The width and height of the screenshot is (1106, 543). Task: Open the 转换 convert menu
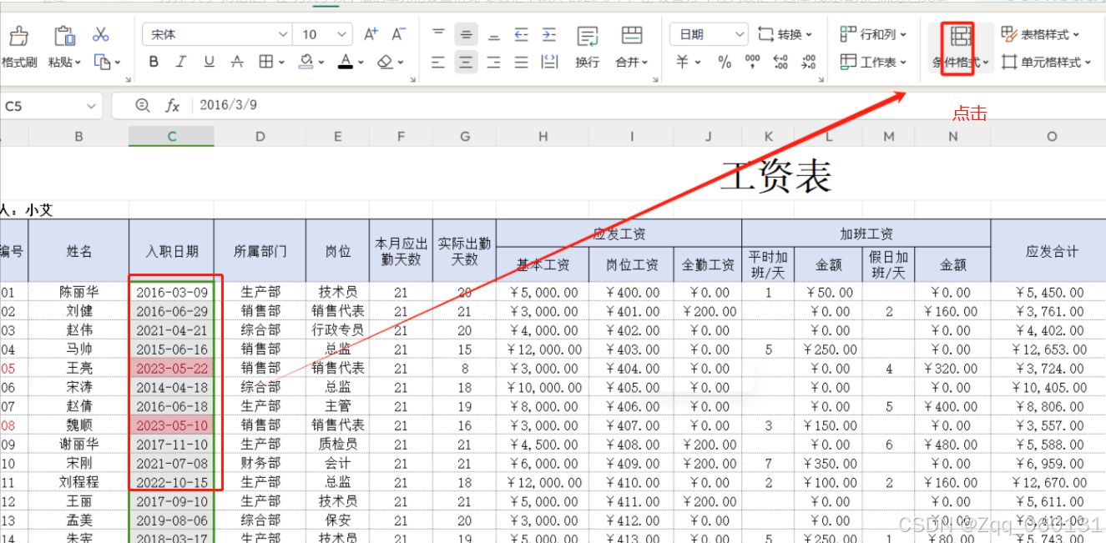pos(785,34)
